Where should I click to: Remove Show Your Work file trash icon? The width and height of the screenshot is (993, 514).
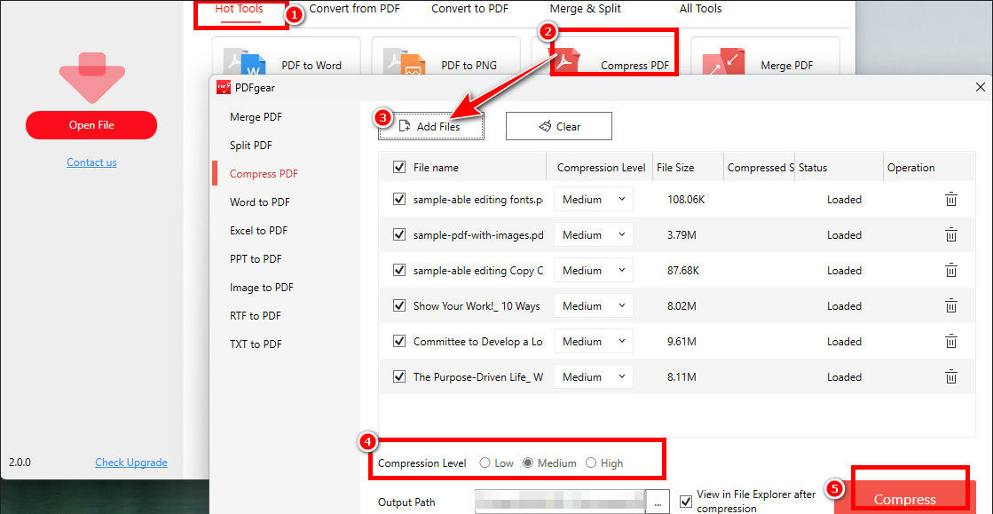(x=950, y=306)
